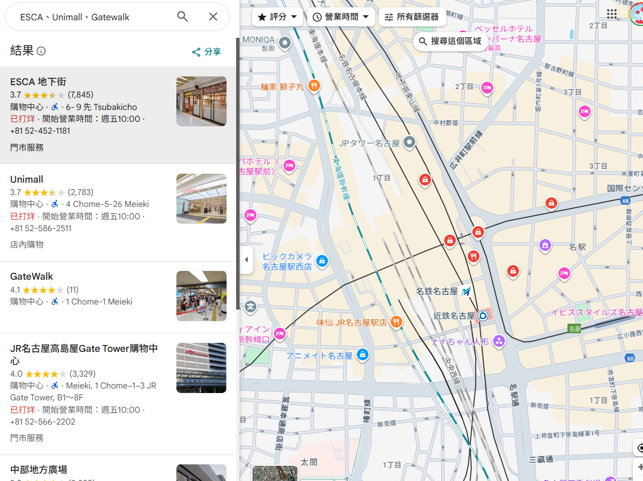Click the ナナちゃん人形 purple landmark pin
Image resolution: width=643 pixels, height=481 pixels.
(498, 341)
